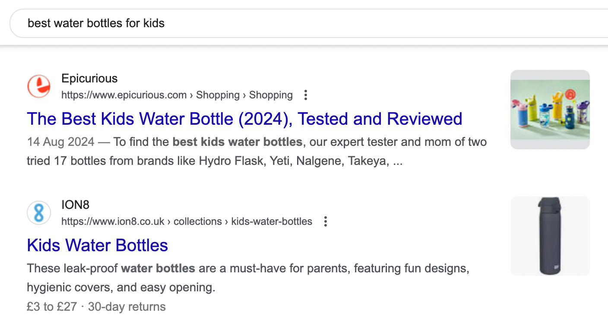Open more options for the Epicurious result

tap(306, 95)
